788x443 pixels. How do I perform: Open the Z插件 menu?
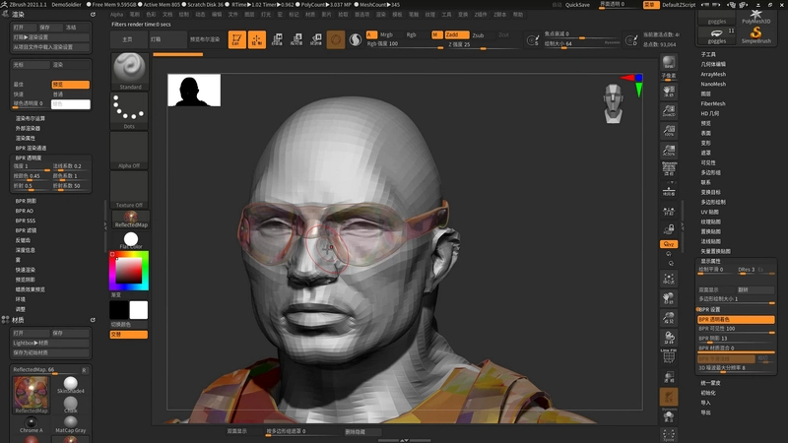(x=481, y=15)
